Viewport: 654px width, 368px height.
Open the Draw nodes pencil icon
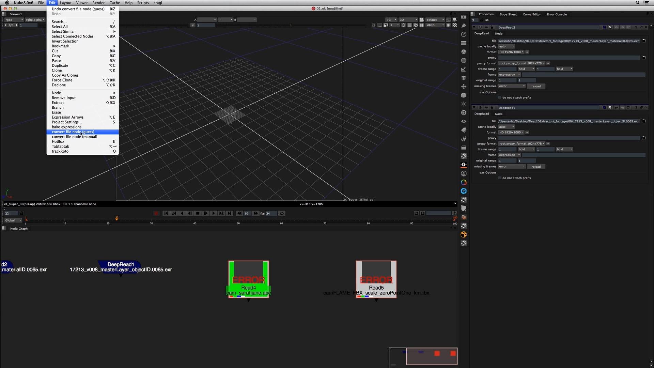(x=464, y=26)
